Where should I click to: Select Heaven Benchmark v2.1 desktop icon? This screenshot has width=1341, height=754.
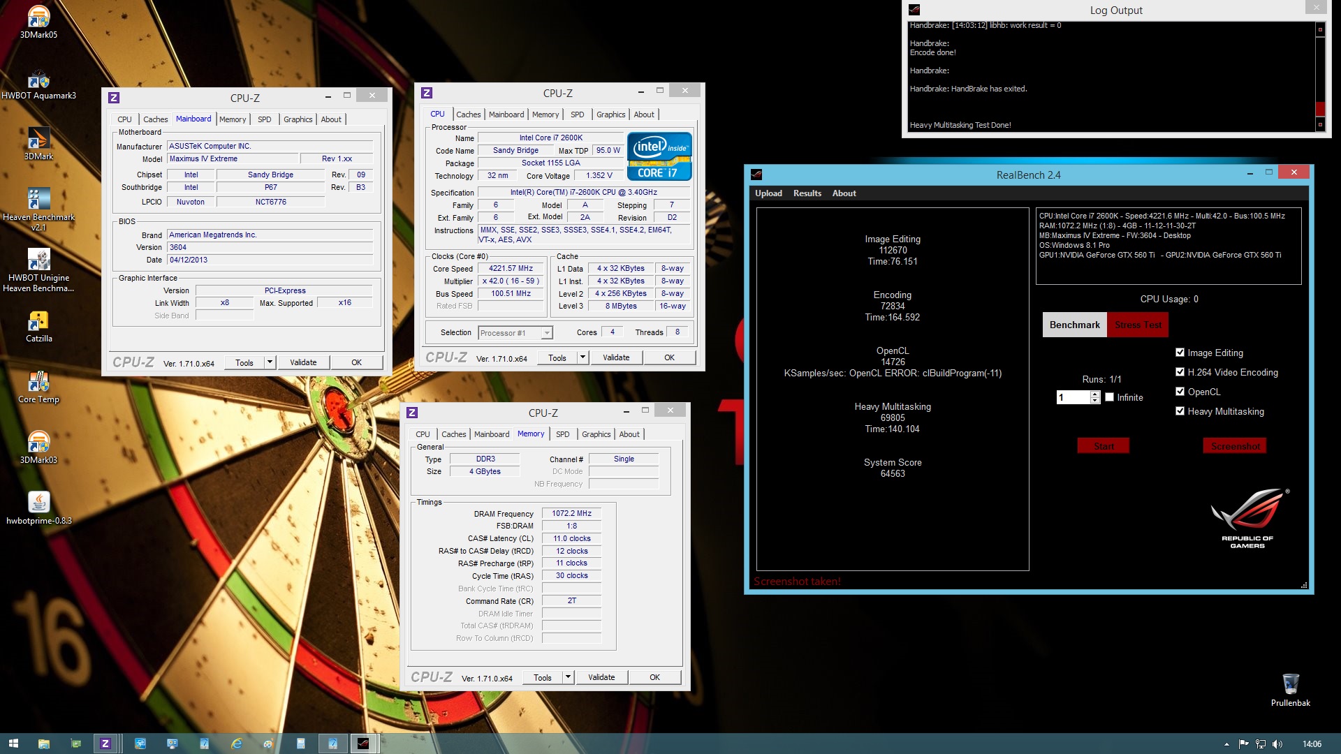tap(38, 209)
